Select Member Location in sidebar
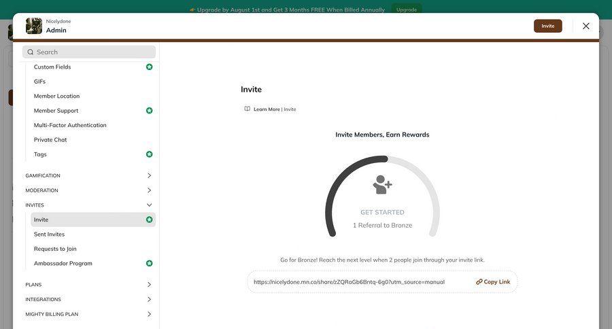This screenshot has width=612, height=329. tap(56, 96)
